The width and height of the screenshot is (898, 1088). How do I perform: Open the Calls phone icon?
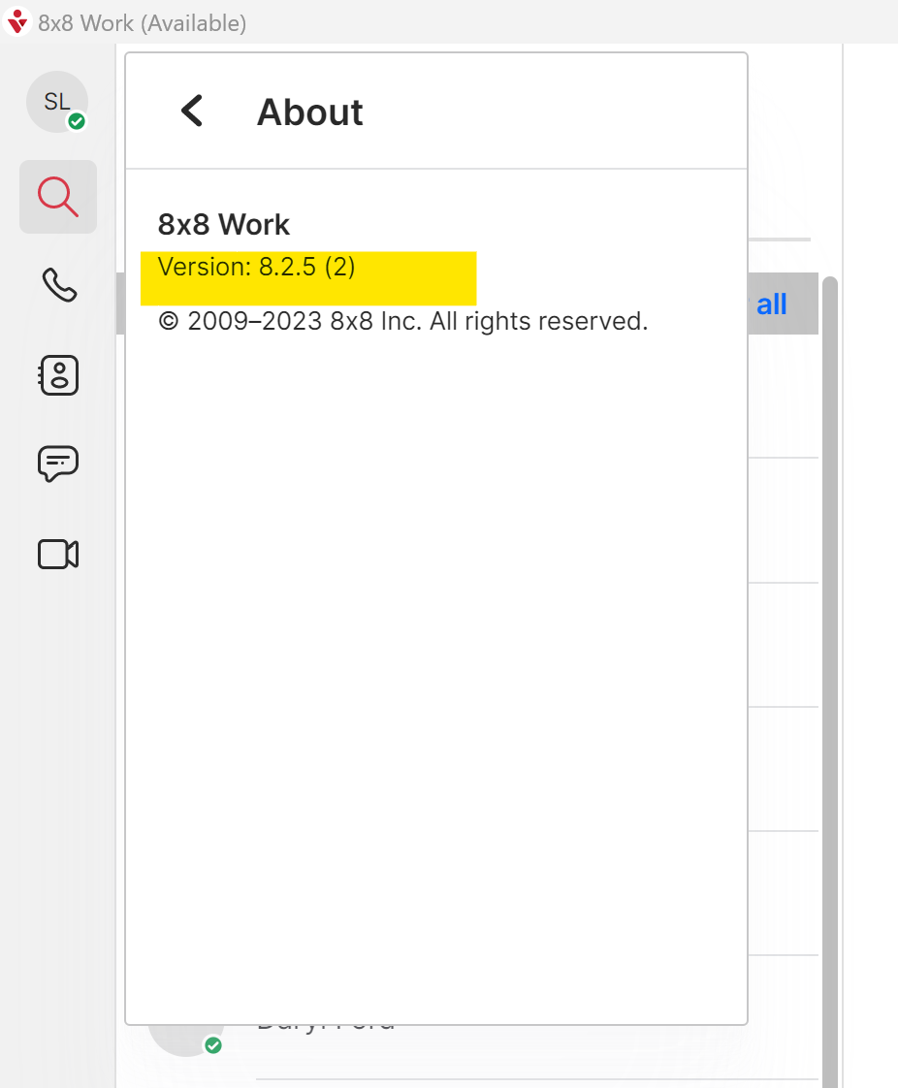pos(59,285)
